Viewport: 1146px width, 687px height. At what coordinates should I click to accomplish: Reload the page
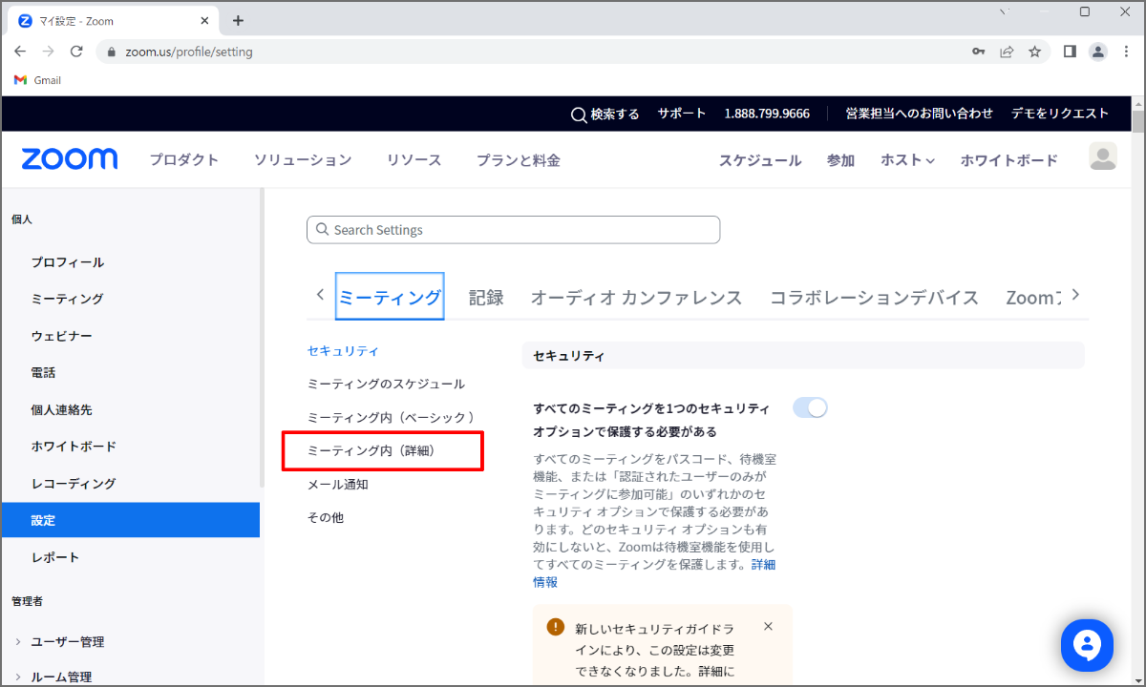(76, 52)
